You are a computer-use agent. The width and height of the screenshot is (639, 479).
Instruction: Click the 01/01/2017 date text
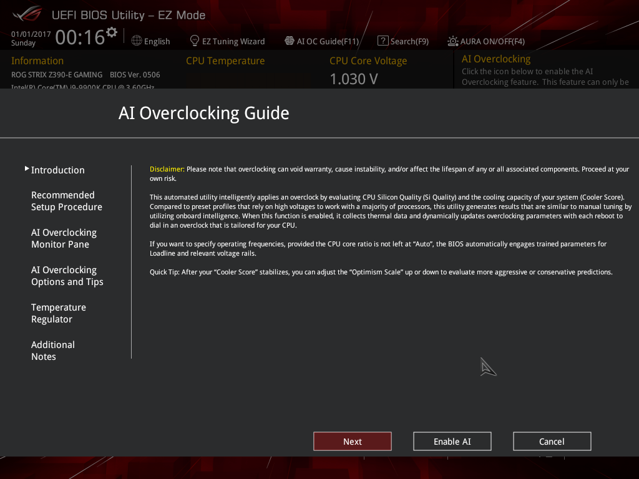(31, 34)
